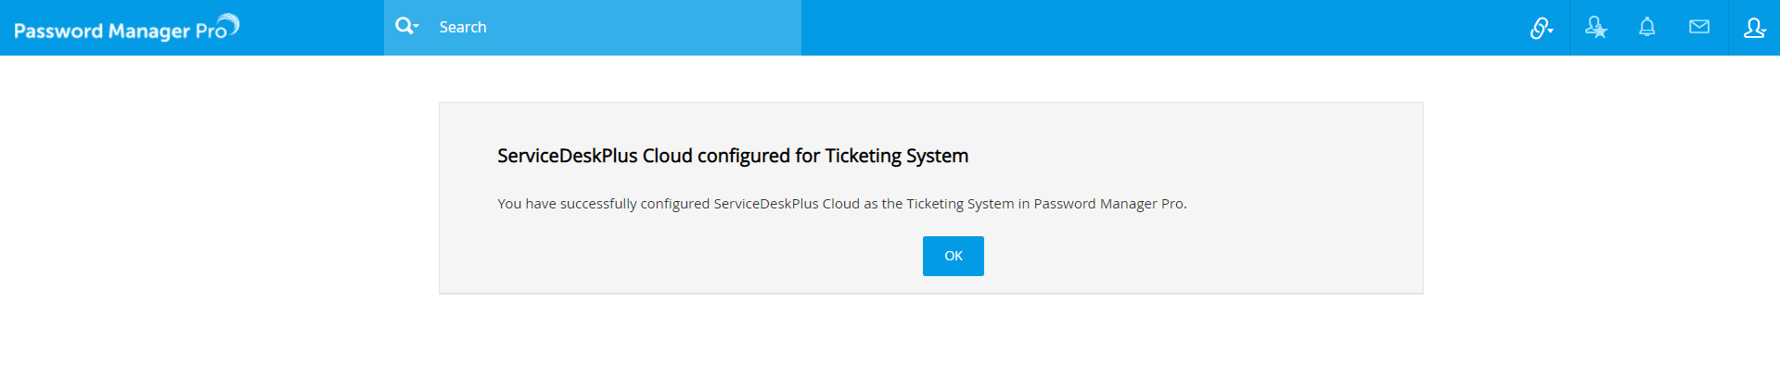Click 'Password Manager Pro' in the success message
Image resolution: width=1780 pixels, height=378 pixels.
tap(1108, 204)
